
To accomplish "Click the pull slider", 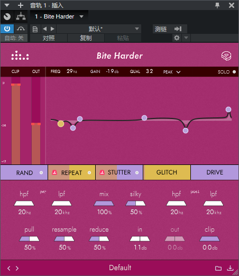I will coord(29,239).
